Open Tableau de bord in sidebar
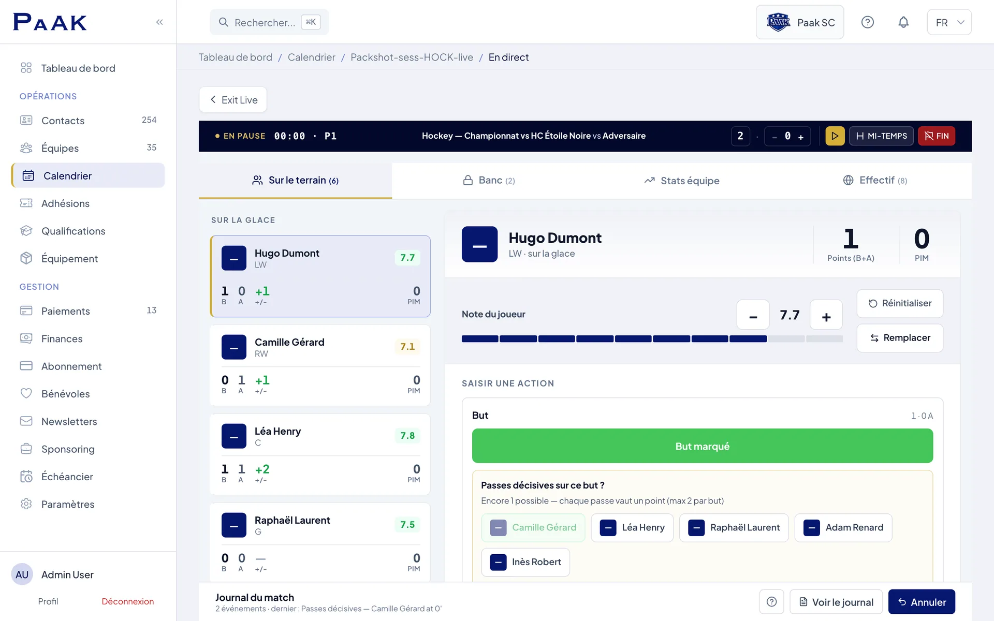 click(88, 68)
